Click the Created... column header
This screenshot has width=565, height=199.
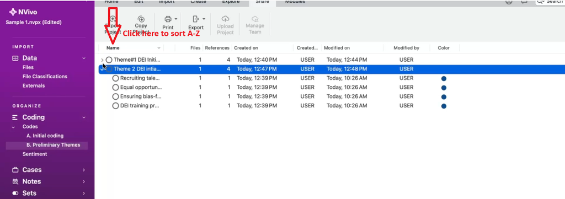pyautogui.click(x=307, y=48)
